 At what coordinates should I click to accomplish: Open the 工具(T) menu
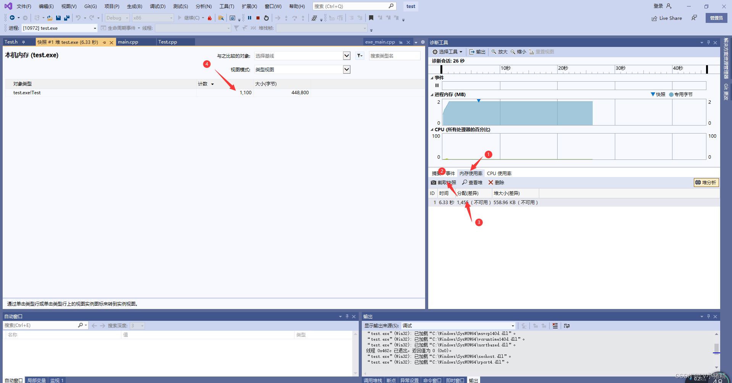[227, 6]
